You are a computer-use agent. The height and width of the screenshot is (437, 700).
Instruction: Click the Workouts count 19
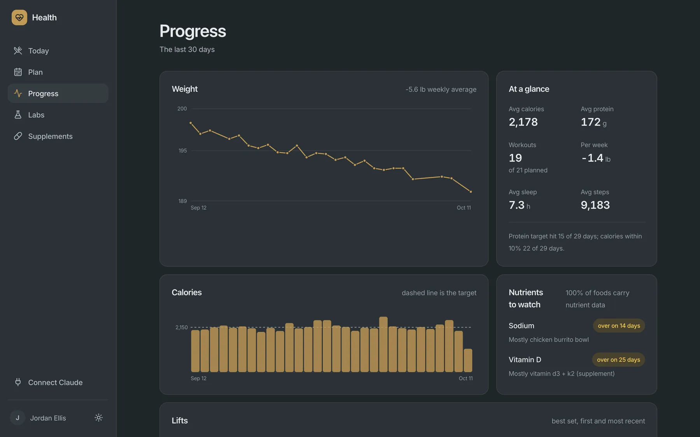click(515, 158)
